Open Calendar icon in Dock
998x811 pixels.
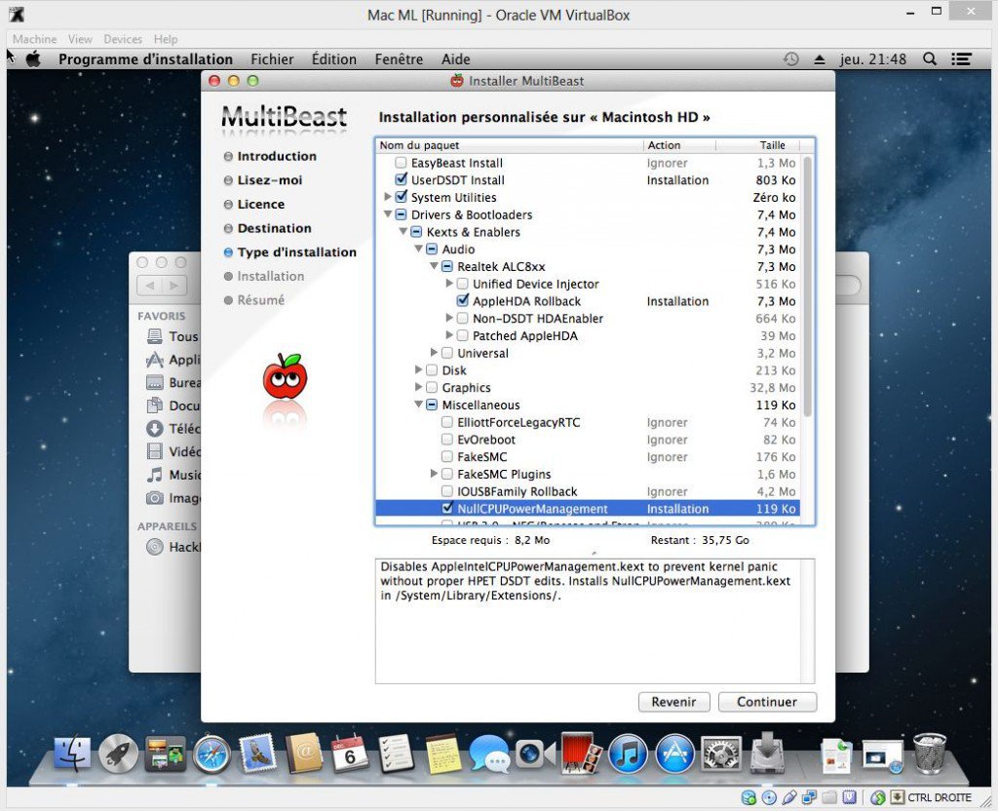(350, 755)
